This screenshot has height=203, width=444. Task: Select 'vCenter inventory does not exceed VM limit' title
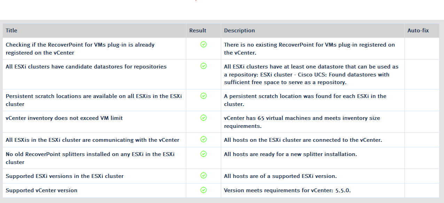(64, 118)
